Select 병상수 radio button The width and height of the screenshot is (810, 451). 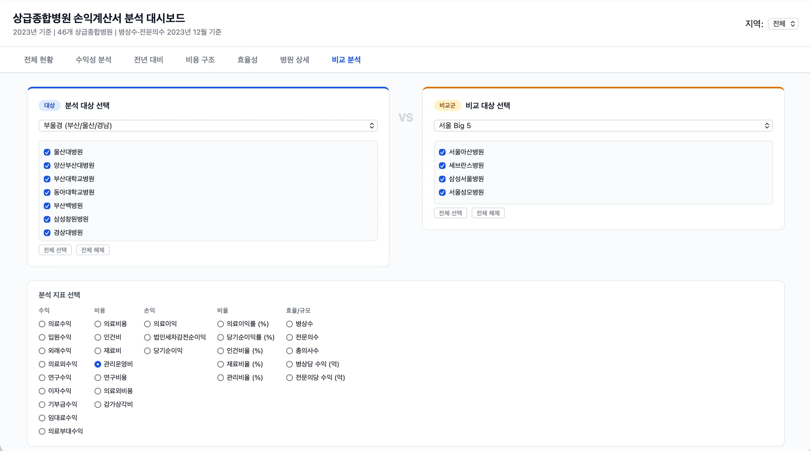[x=290, y=324]
